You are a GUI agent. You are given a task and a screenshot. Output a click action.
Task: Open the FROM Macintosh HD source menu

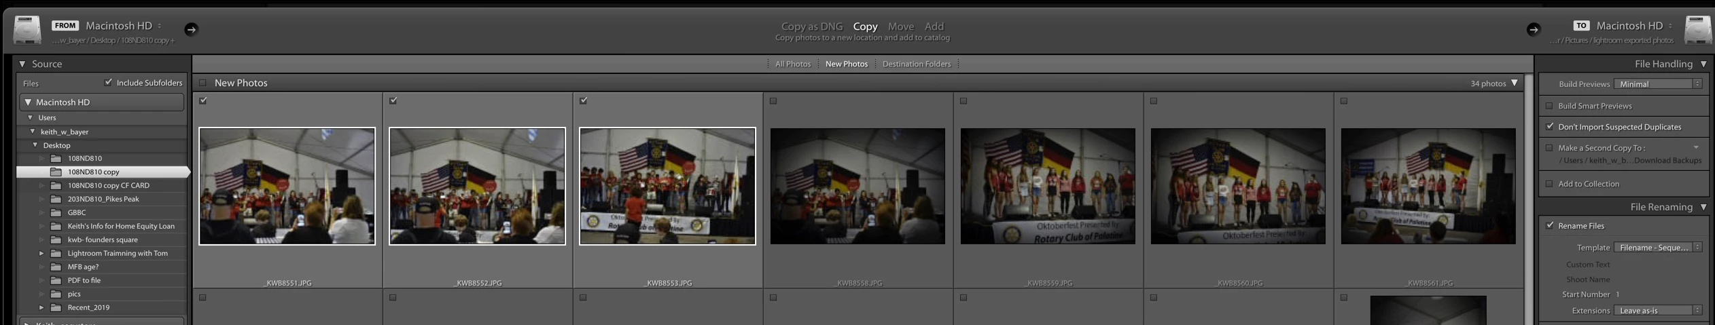124,26
